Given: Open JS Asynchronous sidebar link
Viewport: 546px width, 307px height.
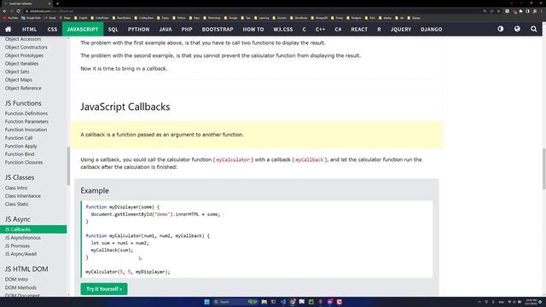Looking at the screenshot, I should pyautogui.click(x=23, y=238).
